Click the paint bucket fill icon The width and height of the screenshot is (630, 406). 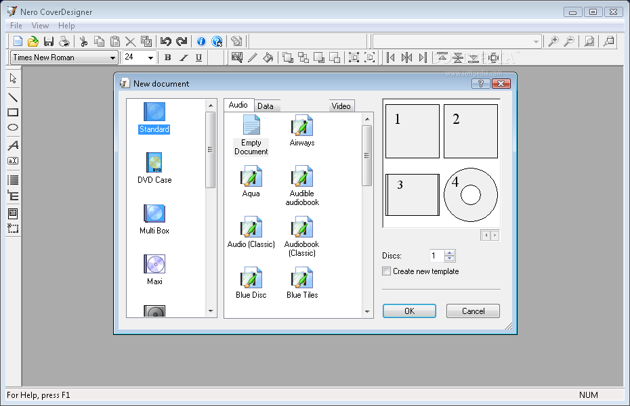(x=268, y=58)
